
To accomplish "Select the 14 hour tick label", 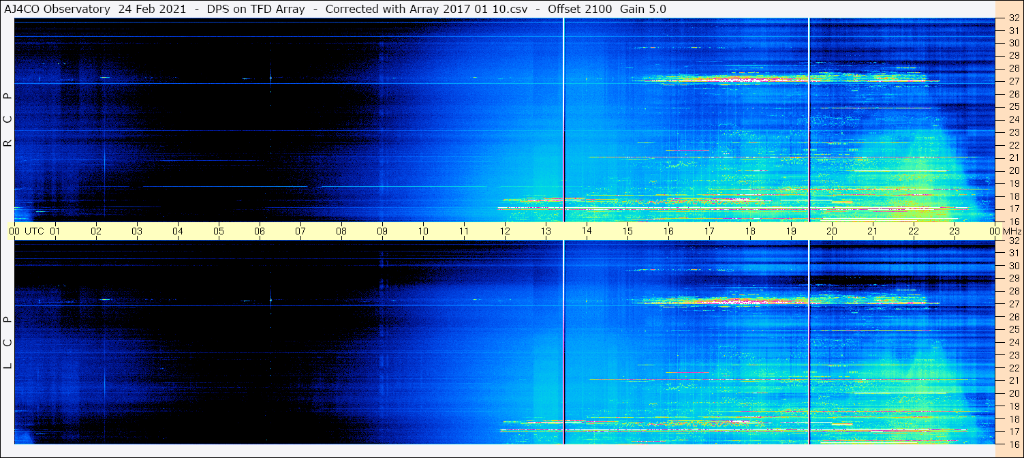I will point(587,231).
